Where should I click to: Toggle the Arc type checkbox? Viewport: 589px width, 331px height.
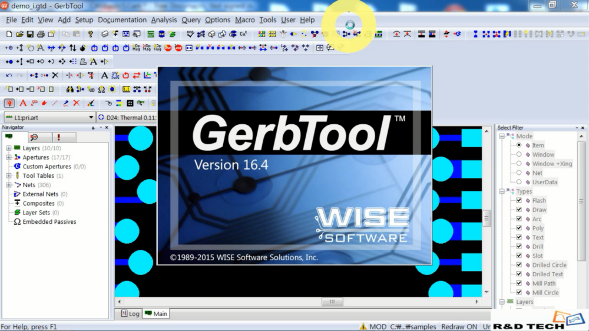tap(519, 219)
